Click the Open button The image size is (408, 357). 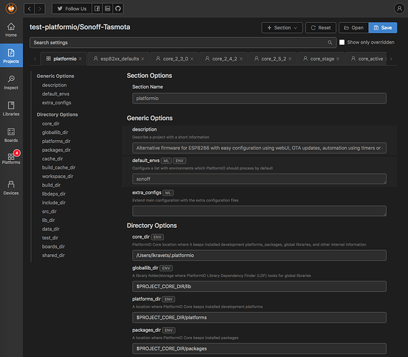[x=354, y=28]
